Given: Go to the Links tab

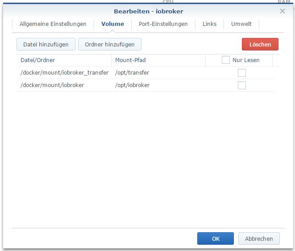Looking at the screenshot, I should tap(209, 24).
